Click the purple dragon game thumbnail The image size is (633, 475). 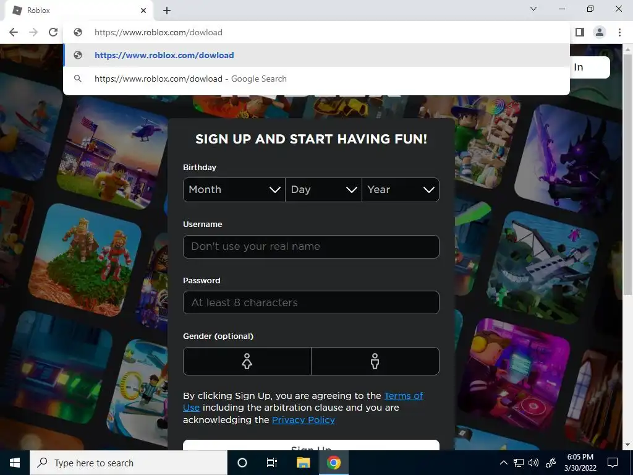click(569, 159)
